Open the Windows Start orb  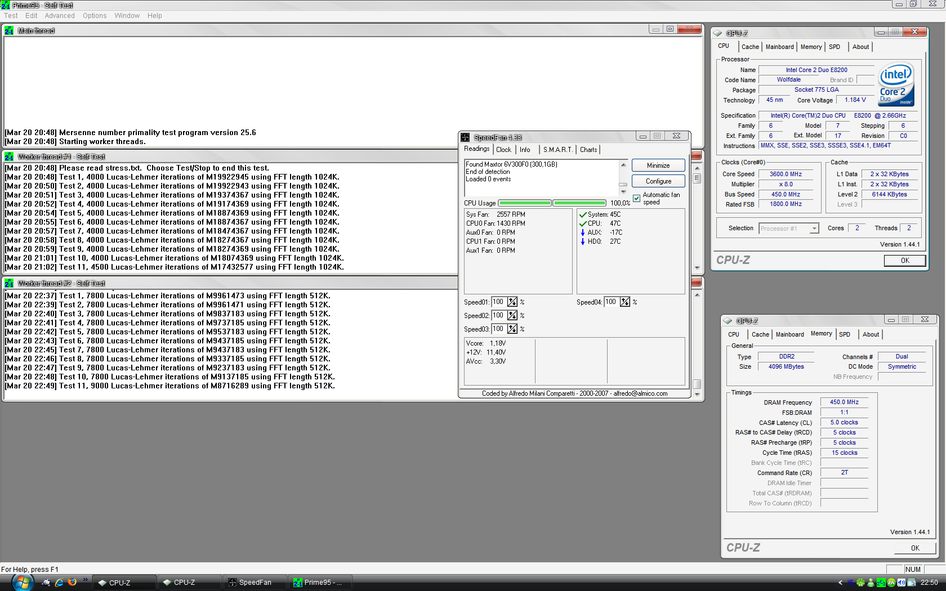coord(22,583)
